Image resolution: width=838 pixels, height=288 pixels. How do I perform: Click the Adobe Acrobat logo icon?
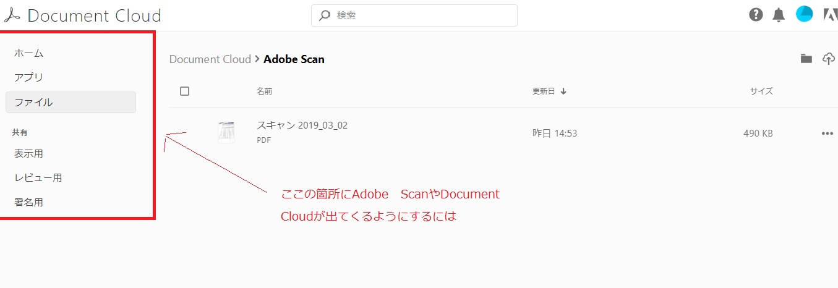coord(12,15)
